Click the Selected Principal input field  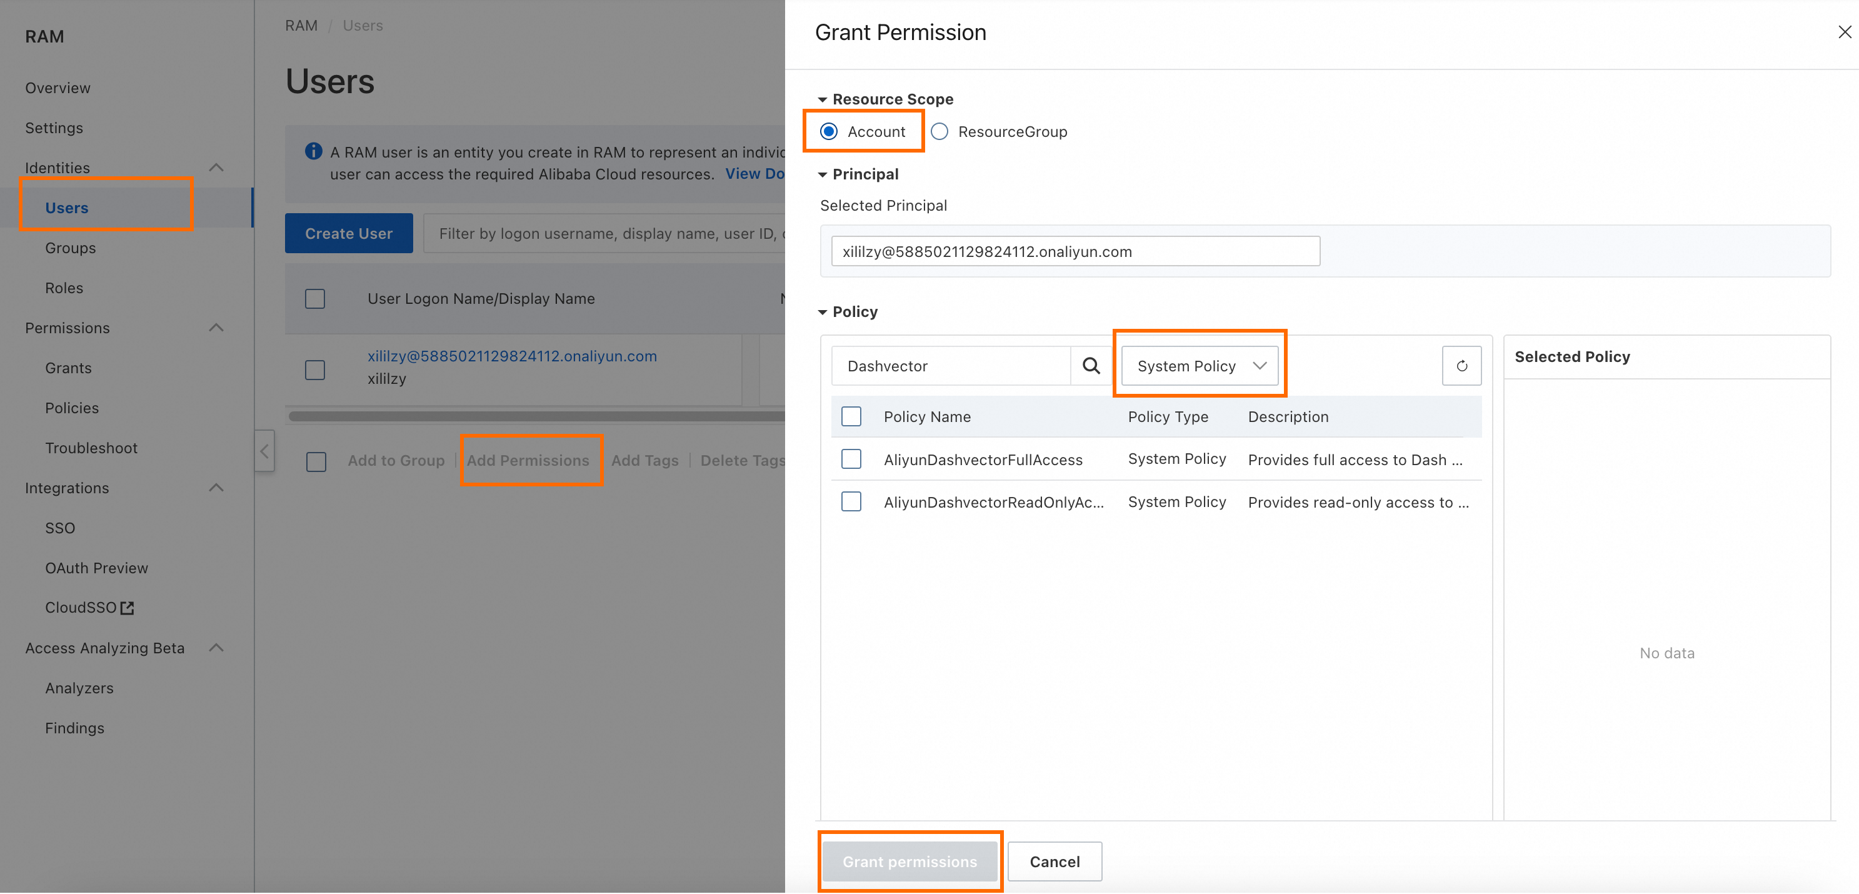click(1075, 251)
